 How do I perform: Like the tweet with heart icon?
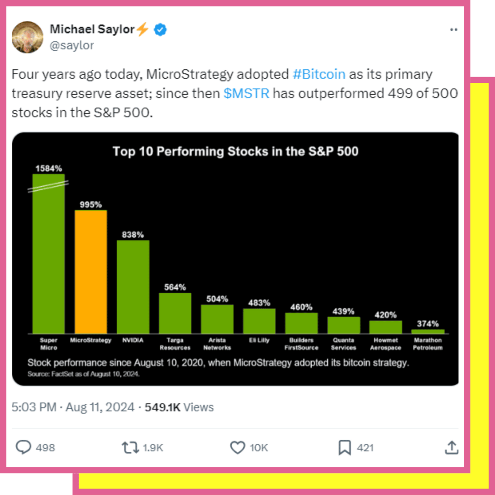coord(238,447)
